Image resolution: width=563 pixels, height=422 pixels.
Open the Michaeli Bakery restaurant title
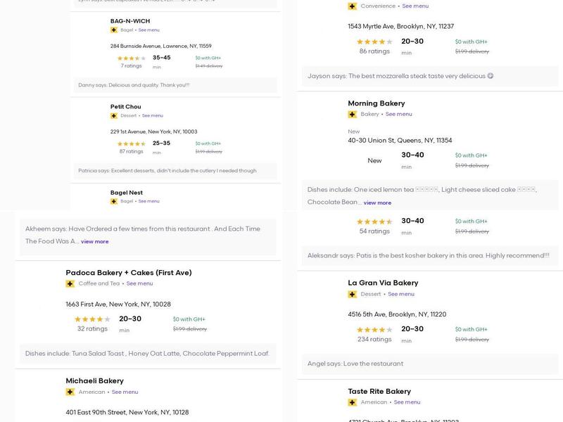(x=94, y=381)
